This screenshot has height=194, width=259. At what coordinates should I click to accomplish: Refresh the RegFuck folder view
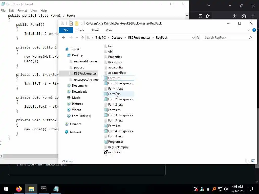[x=198, y=38]
